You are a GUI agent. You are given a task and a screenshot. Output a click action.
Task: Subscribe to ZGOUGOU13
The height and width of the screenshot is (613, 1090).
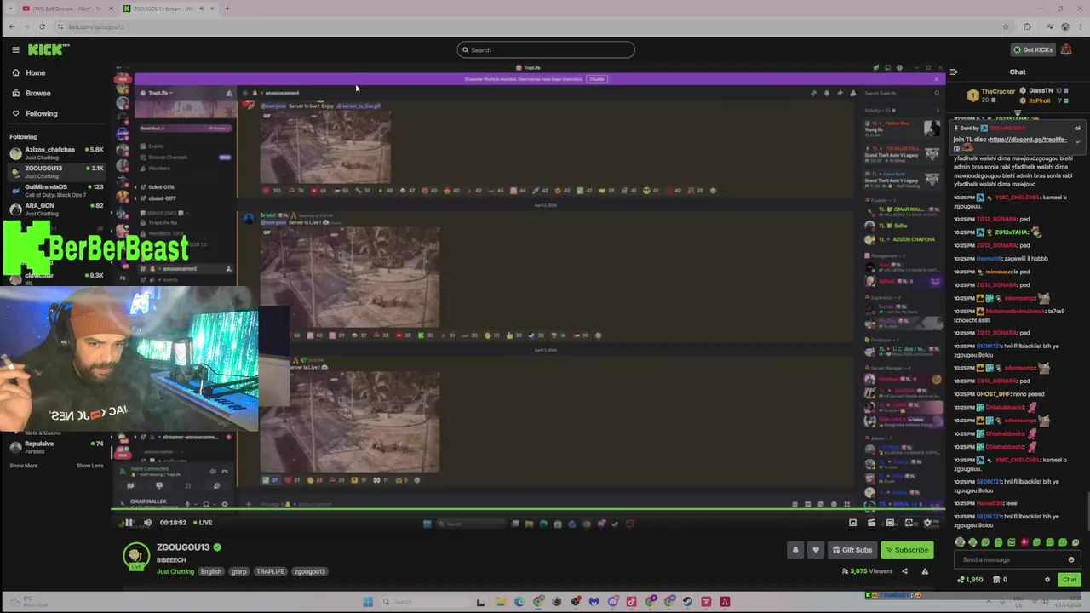tap(906, 550)
